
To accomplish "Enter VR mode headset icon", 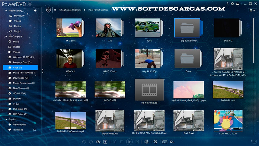I will coord(165,142).
